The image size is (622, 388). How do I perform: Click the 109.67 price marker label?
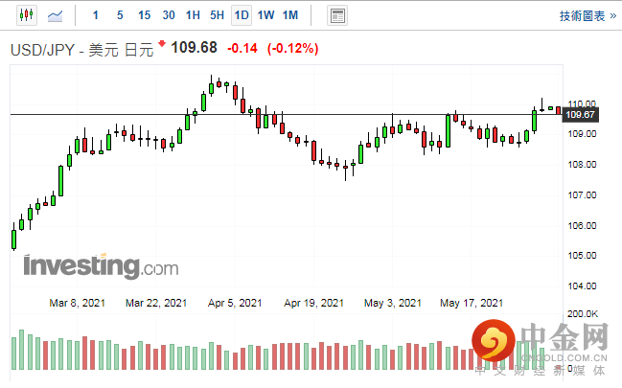tap(581, 115)
